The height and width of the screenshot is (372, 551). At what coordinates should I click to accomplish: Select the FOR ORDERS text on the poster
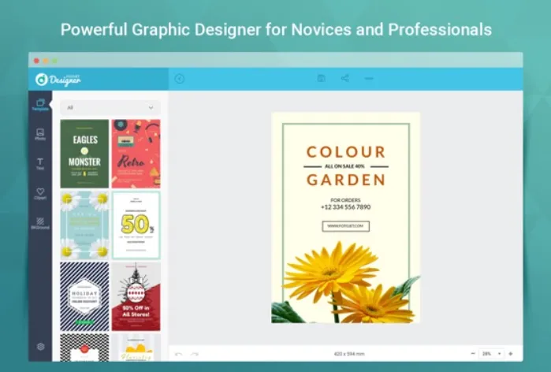pos(345,200)
